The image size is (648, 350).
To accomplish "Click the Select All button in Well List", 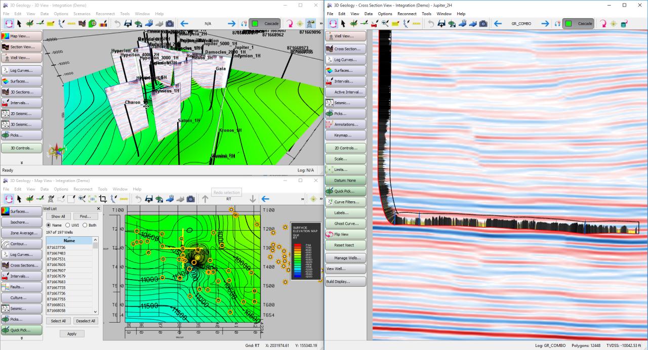I will point(58,321).
